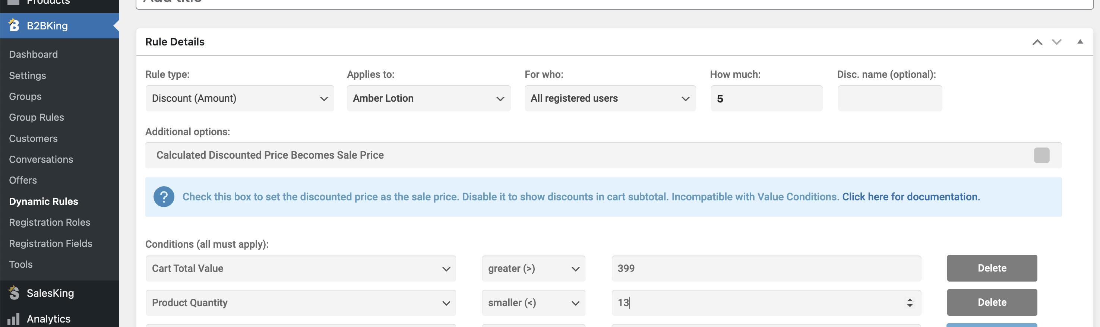The image size is (1100, 327).
Task: Open the Product Quantity condition dropdown
Action: click(x=301, y=303)
